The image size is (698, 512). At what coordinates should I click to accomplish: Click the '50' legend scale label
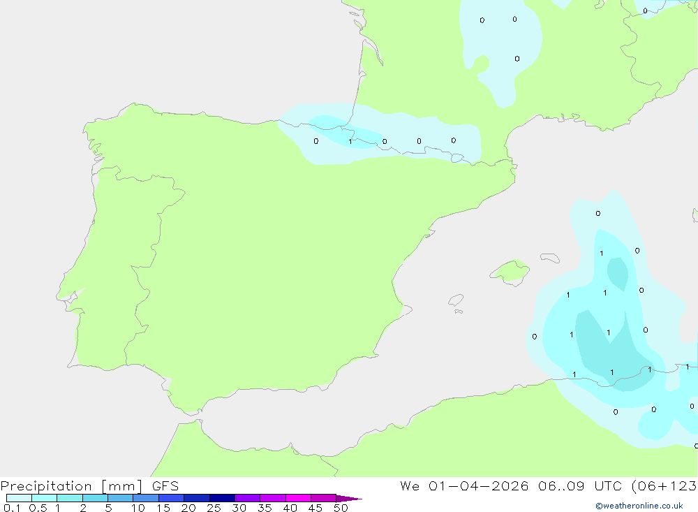click(341, 508)
